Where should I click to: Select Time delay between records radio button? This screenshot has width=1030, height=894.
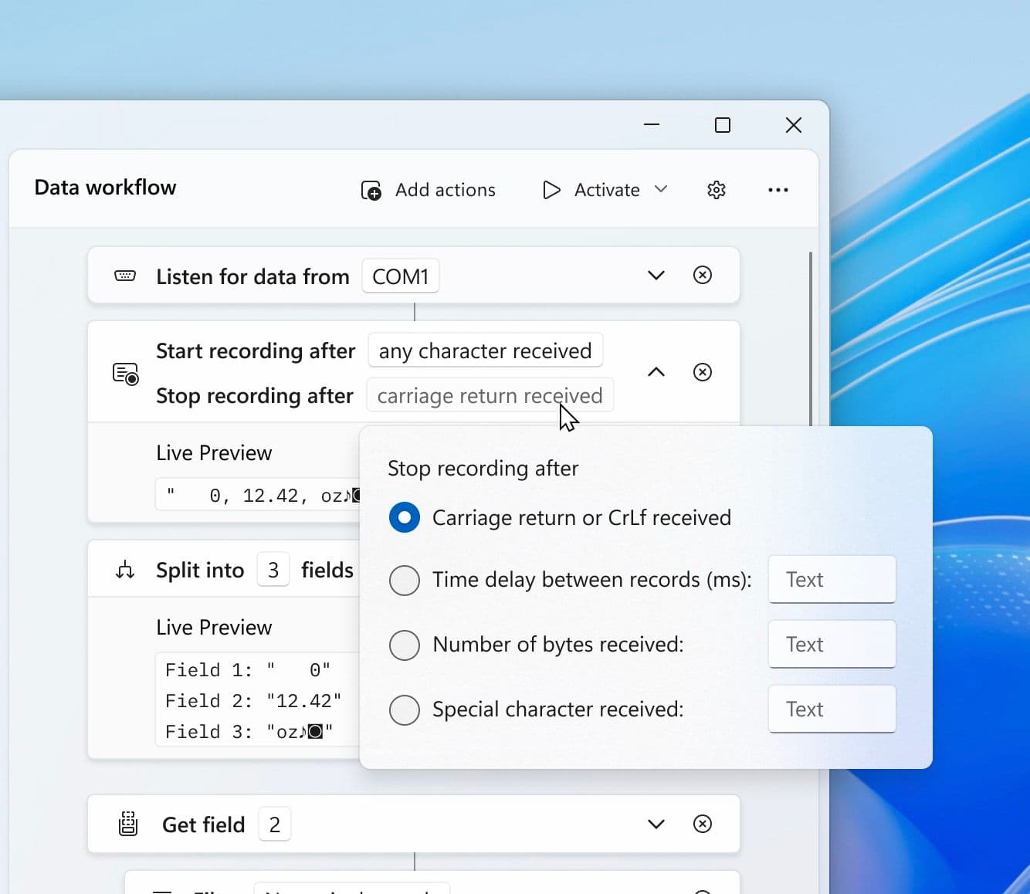405,580
